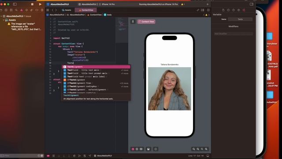The image size is (282, 159).
Task: Open the breakpoint navigator
Action: tap(37, 10)
